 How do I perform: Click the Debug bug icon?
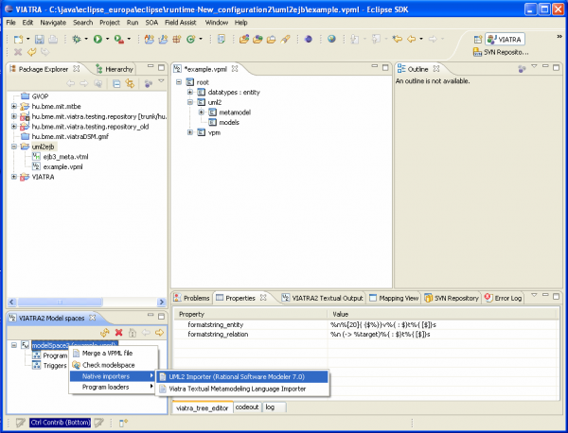(x=77, y=39)
